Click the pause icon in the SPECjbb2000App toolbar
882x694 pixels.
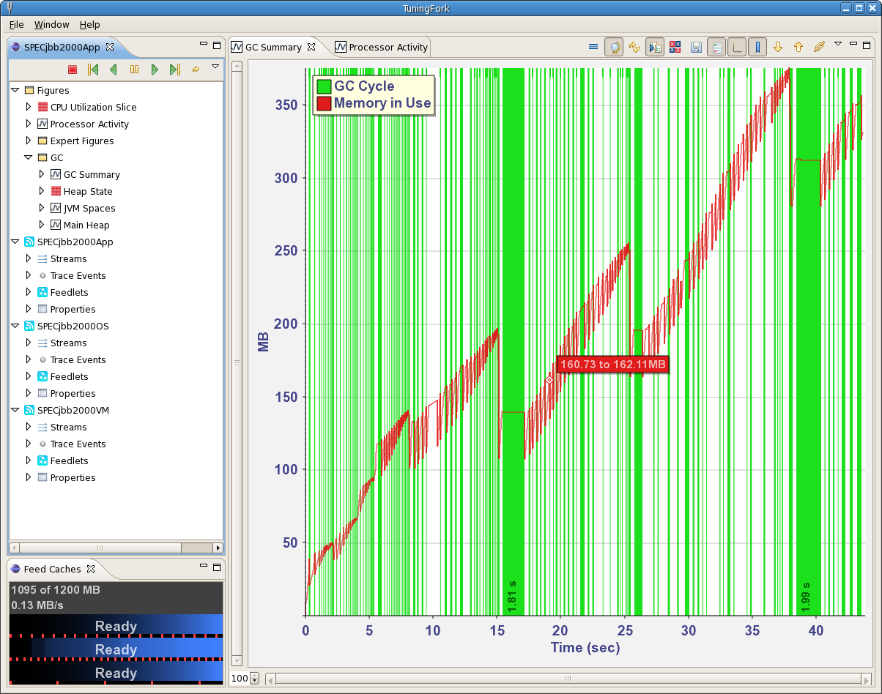[134, 70]
